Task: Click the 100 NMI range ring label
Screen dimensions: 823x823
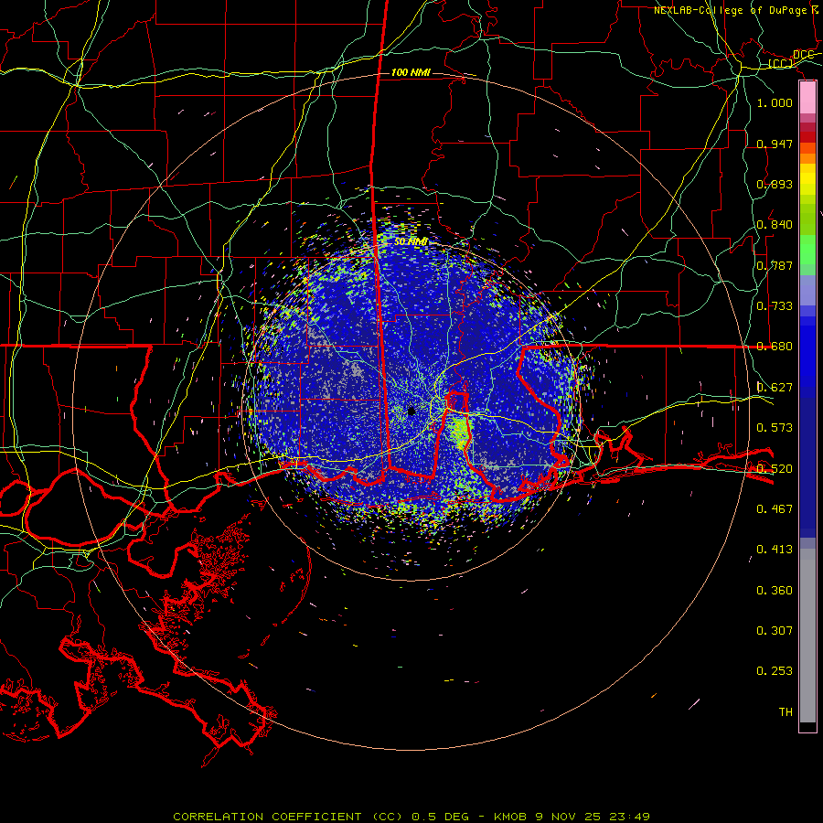Action: coord(411,72)
